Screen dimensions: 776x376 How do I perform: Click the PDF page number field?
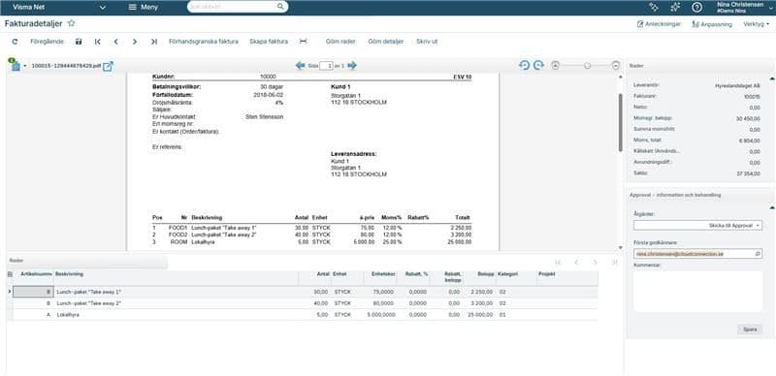[x=326, y=65]
